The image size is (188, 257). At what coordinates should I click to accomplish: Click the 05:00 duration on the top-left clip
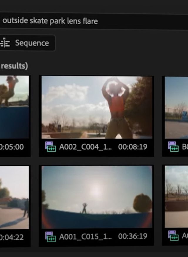click(x=12, y=147)
